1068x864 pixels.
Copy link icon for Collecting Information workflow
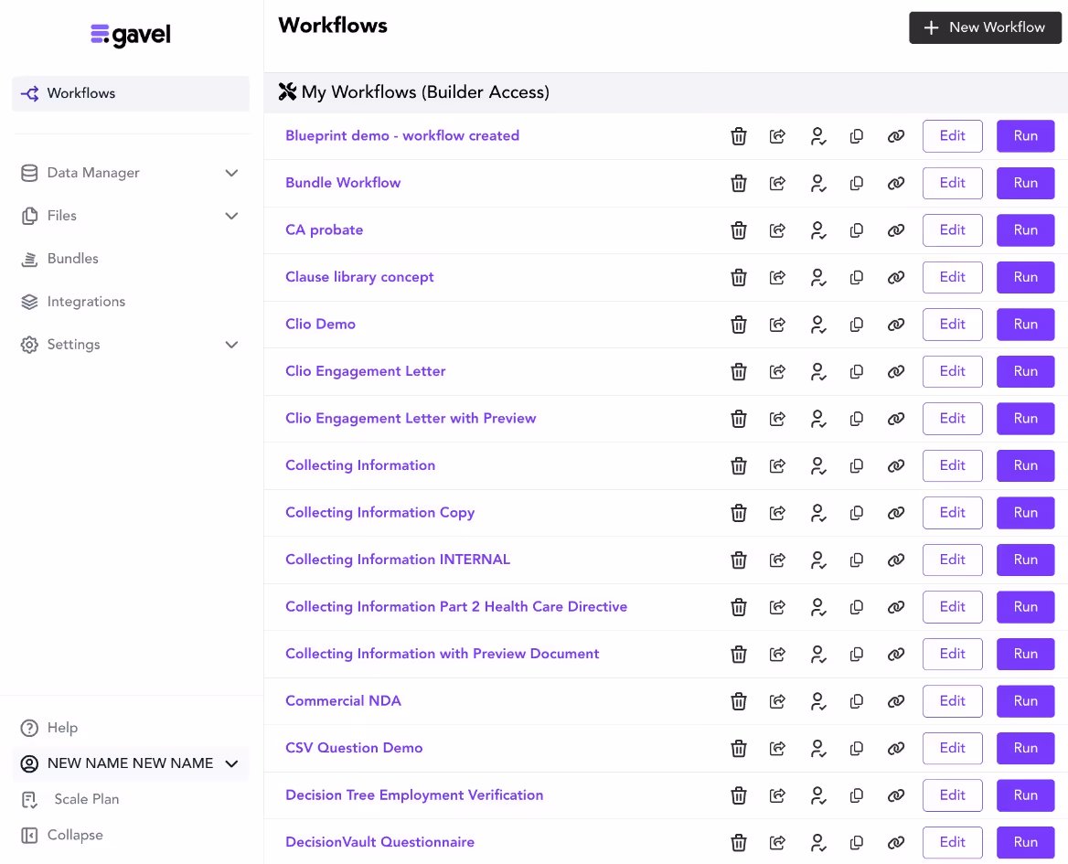(896, 465)
